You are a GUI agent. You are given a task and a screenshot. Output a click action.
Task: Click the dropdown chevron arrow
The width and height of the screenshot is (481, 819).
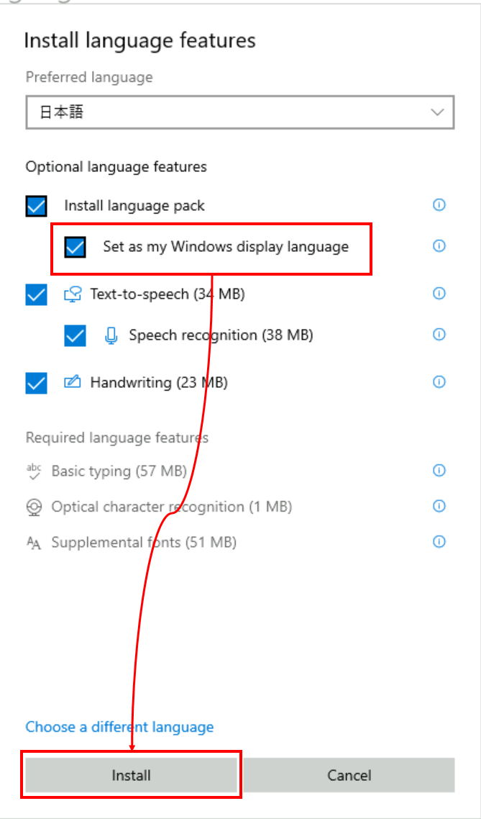pyautogui.click(x=437, y=112)
